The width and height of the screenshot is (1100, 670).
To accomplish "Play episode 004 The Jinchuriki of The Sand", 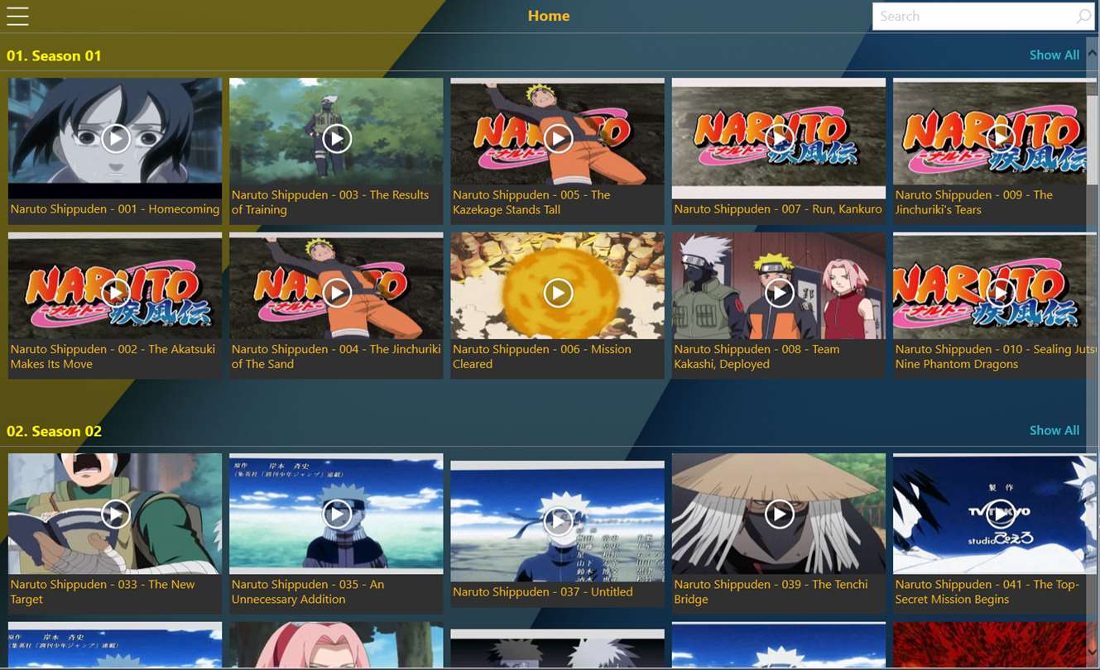I will (336, 292).
